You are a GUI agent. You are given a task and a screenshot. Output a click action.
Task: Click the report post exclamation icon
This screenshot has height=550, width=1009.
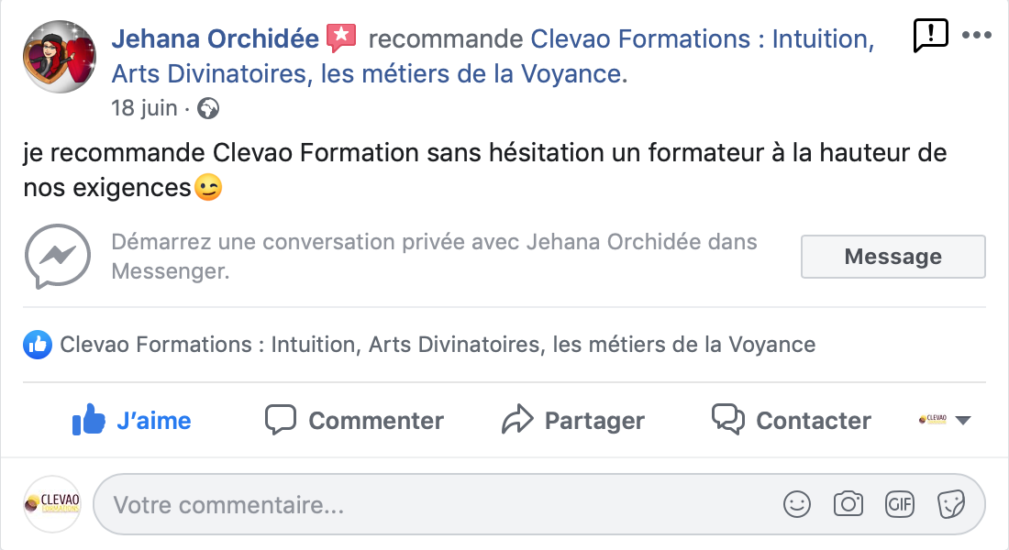(930, 35)
